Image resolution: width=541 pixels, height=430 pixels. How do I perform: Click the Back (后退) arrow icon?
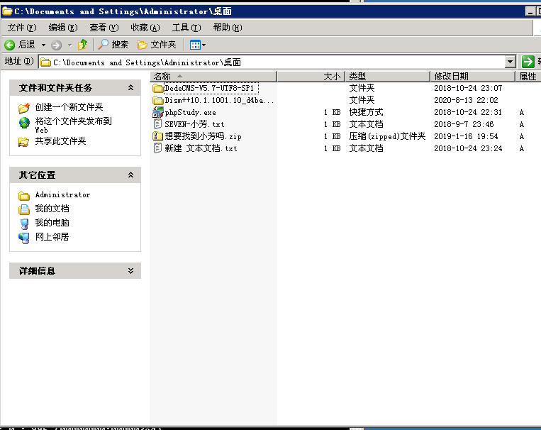pos(11,45)
